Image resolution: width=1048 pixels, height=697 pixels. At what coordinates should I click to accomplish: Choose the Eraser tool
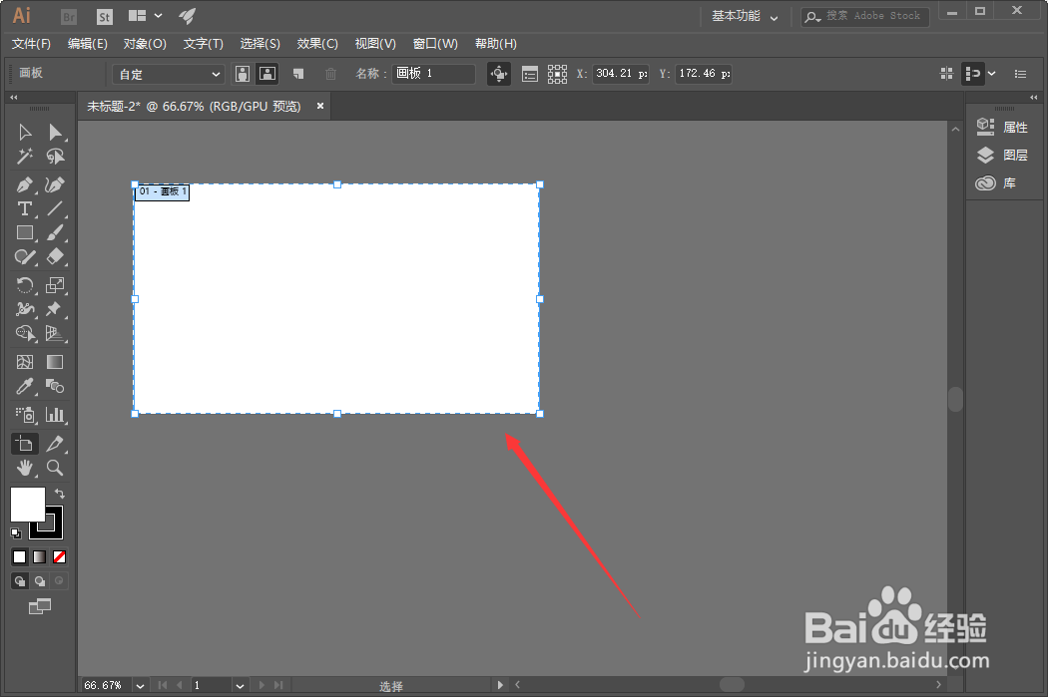pos(55,257)
